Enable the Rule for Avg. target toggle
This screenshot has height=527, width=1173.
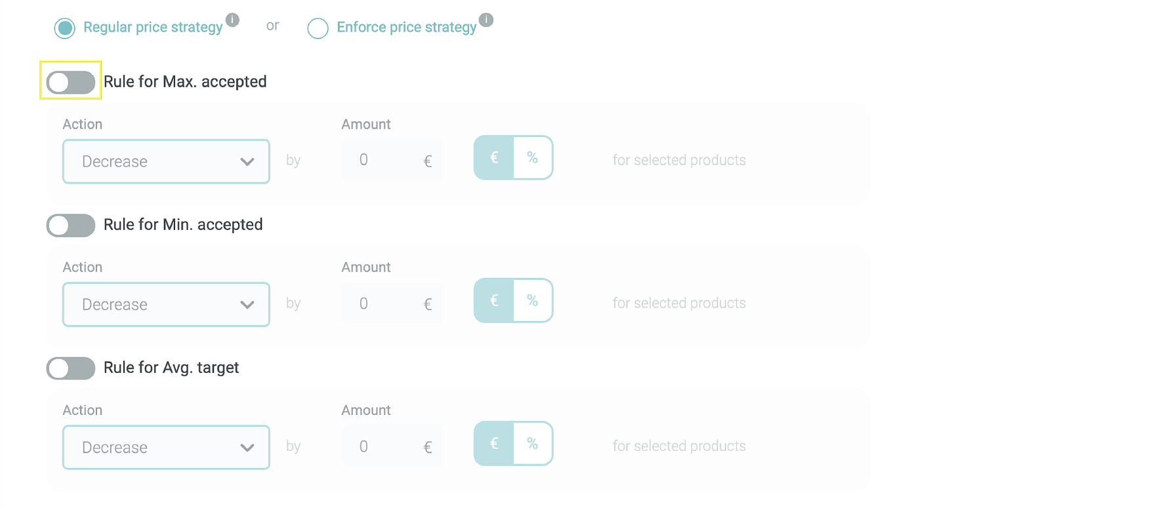coord(71,368)
